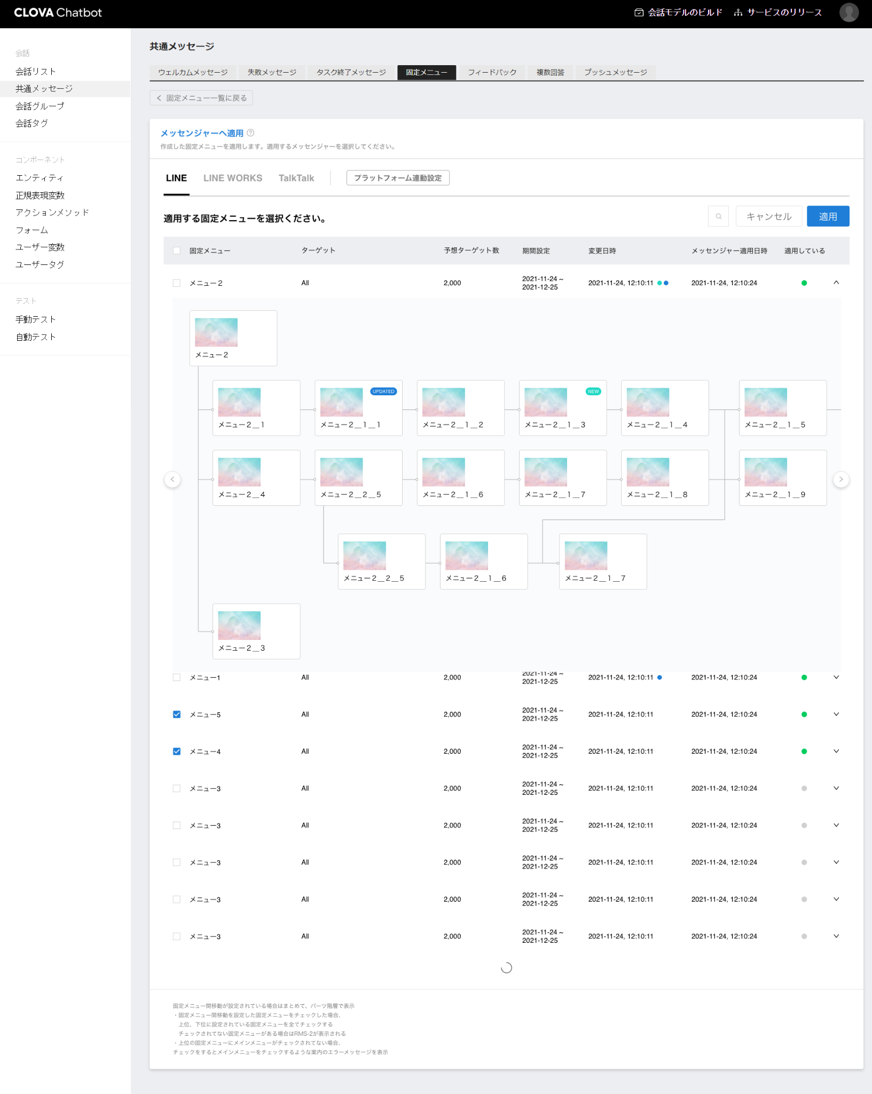Expand the メニュー4 row
The image size is (872, 1094).
836,751
